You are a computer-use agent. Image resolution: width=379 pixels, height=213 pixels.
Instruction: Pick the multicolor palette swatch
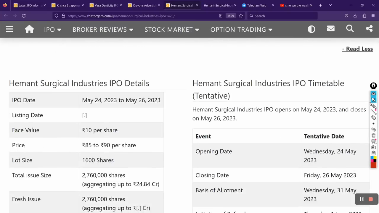373,159
